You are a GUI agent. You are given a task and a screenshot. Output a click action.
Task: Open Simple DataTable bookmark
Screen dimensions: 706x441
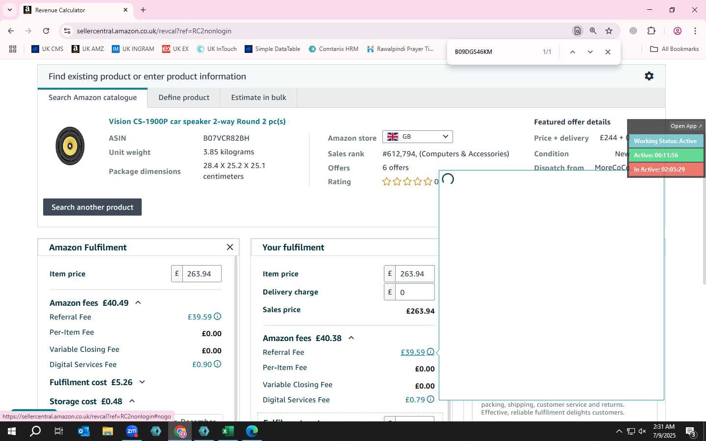click(273, 49)
